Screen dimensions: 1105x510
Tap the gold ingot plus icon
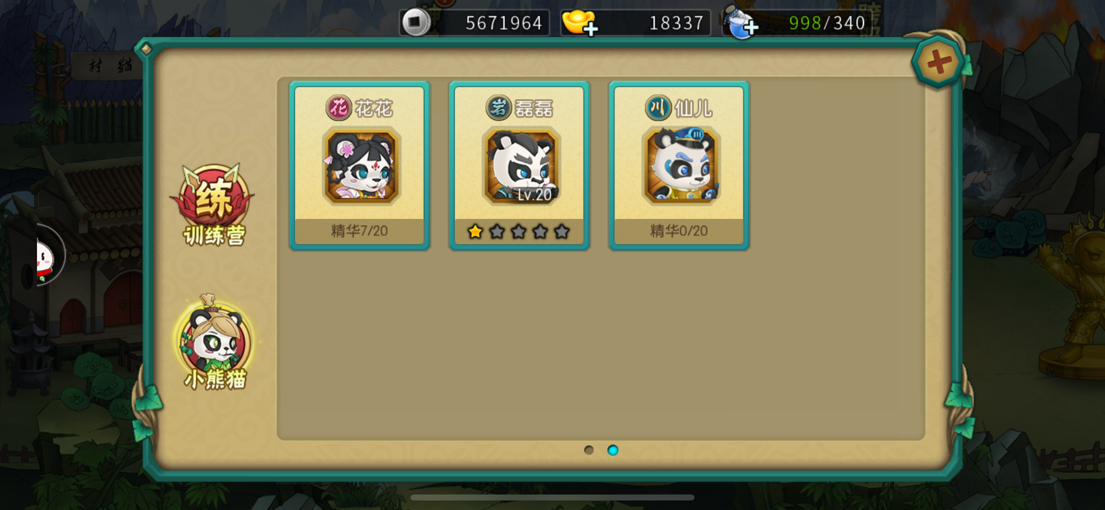coord(580,22)
